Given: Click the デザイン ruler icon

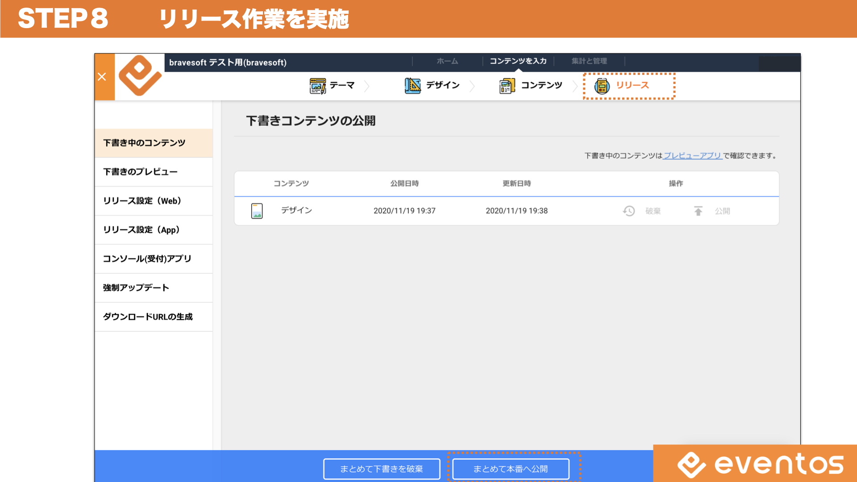Looking at the screenshot, I should tap(412, 86).
